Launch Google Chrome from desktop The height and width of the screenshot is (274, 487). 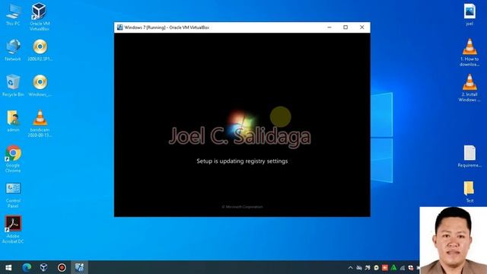pyautogui.click(x=13, y=159)
